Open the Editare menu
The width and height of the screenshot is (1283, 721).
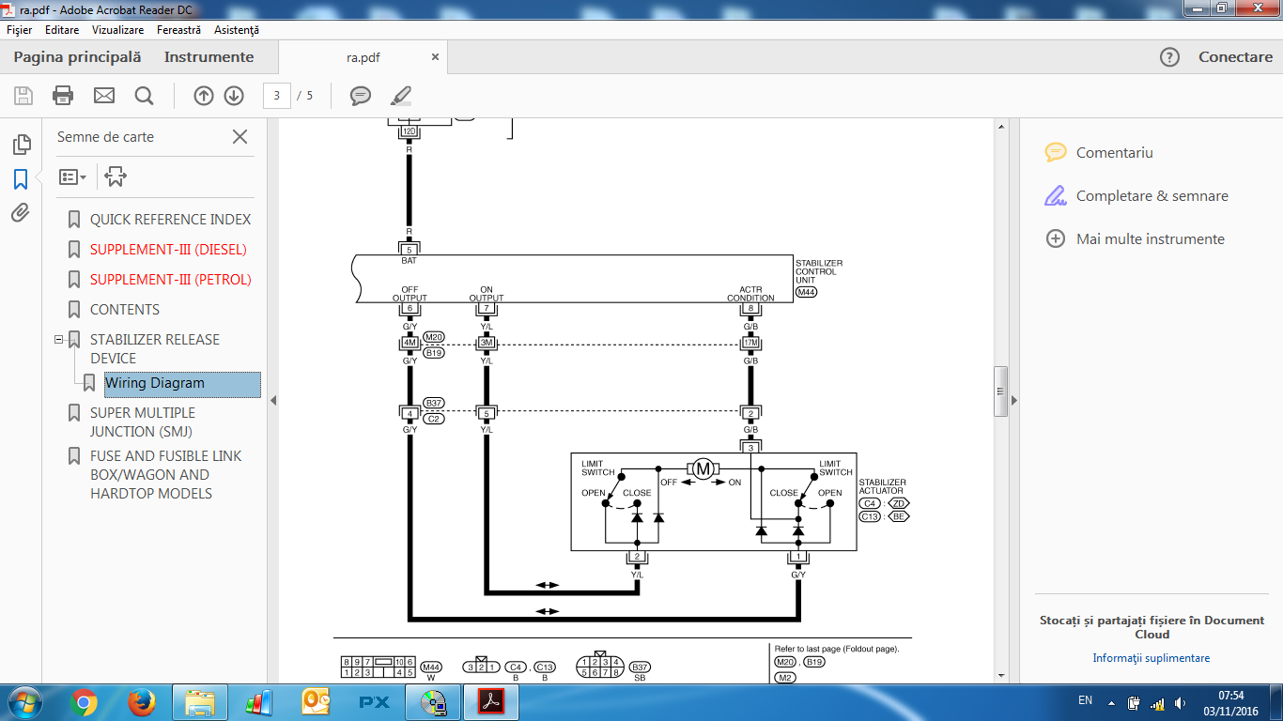[x=62, y=30]
